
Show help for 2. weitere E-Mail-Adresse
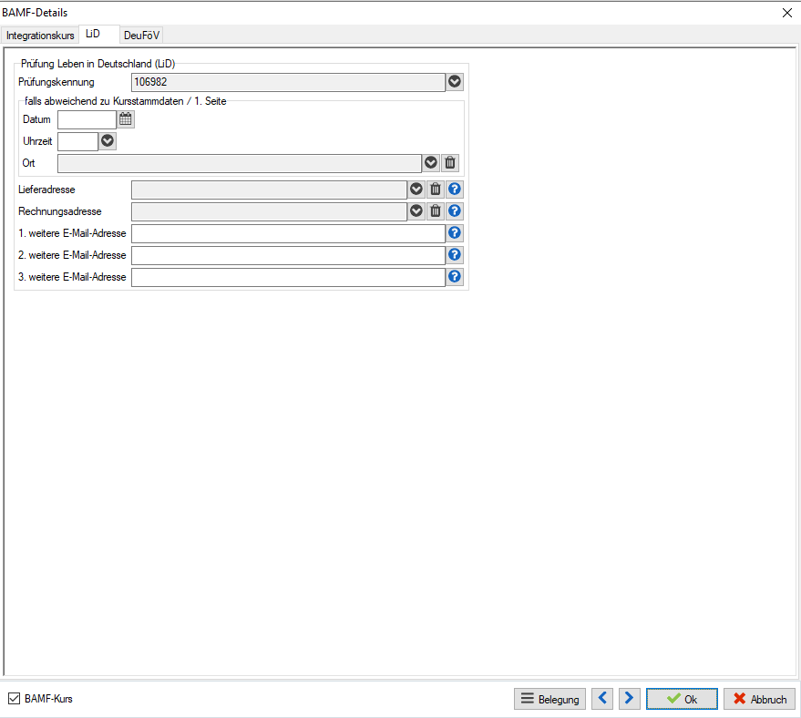coord(455,255)
